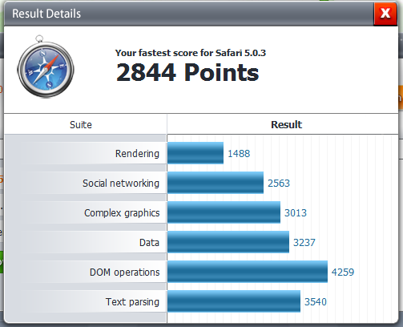
Task: Click the 2563 score value
Action: point(279,184)
